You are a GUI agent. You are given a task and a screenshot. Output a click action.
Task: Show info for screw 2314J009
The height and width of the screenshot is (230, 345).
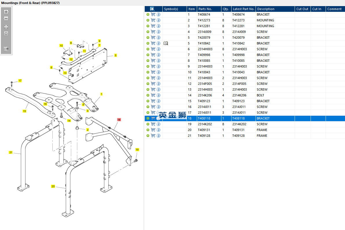point(158,32)
